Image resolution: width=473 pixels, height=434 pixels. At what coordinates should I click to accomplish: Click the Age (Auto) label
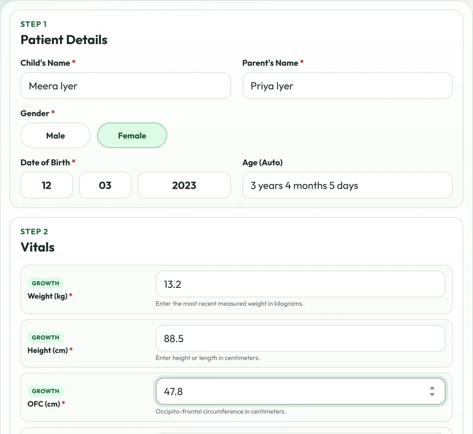262,162
